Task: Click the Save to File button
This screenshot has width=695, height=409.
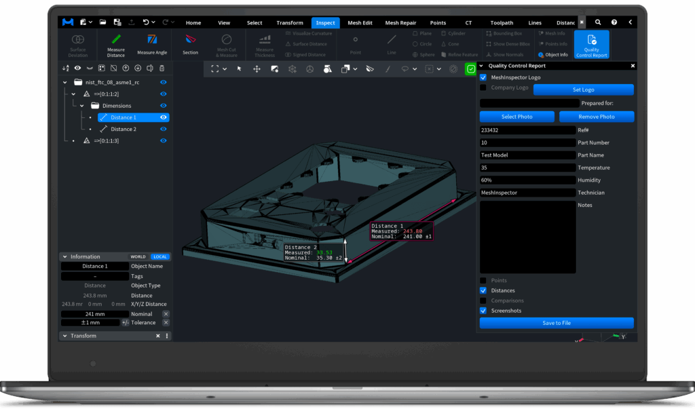Action: click(x=557, y=323)
